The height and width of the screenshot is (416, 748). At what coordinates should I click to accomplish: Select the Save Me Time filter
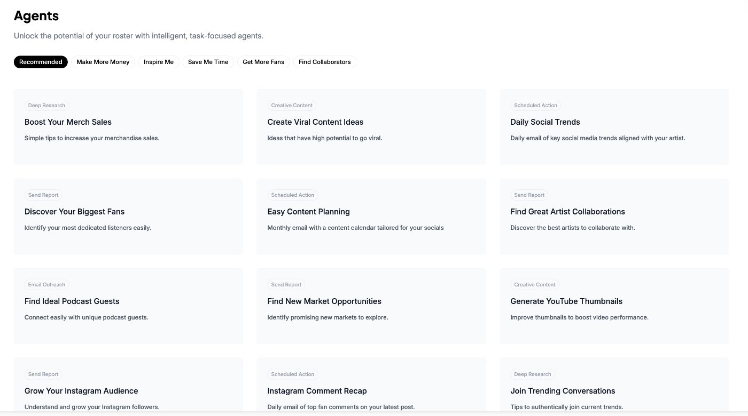(x=208, y=62)
